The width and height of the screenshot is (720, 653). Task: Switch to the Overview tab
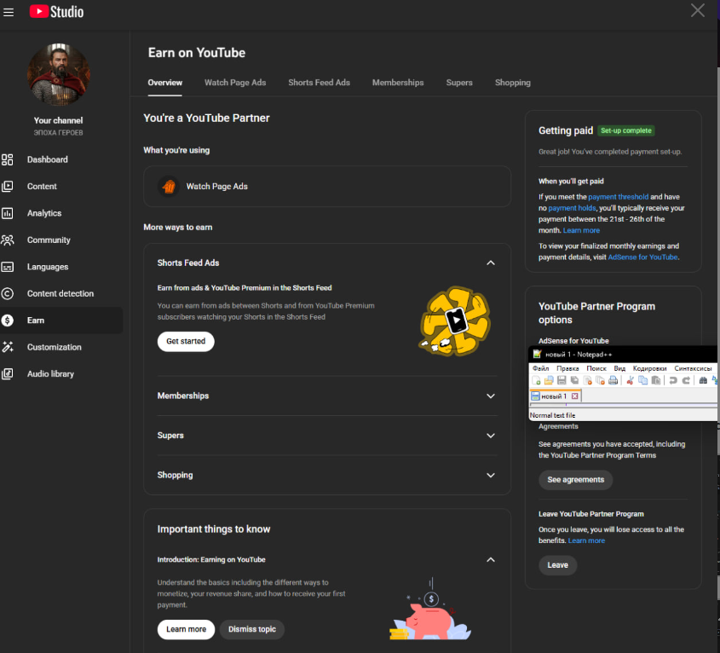point(164,83)
